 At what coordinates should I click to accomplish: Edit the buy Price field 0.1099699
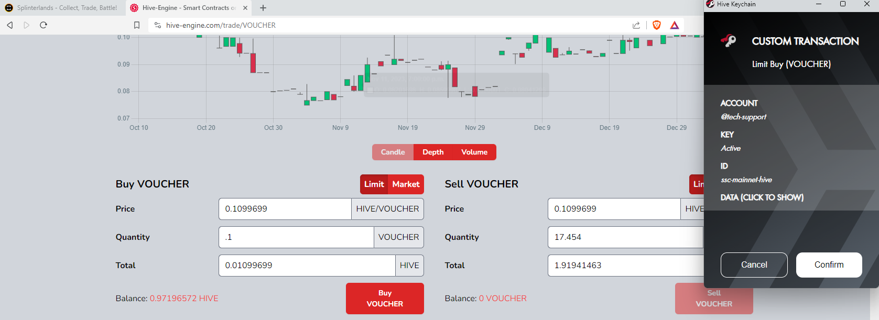coord(285,209)
